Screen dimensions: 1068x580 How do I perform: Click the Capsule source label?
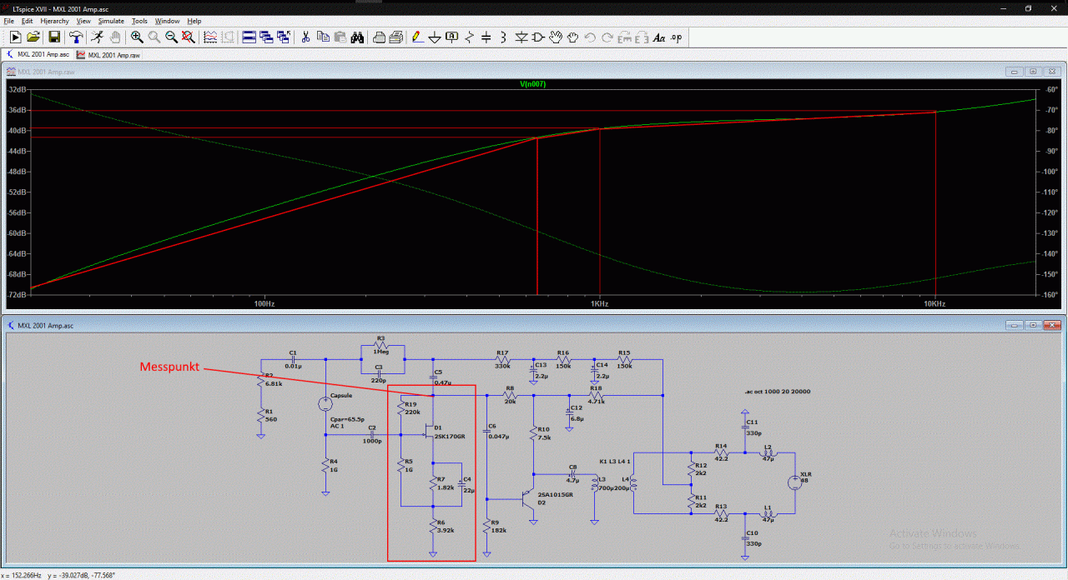[x=341, y=395]
